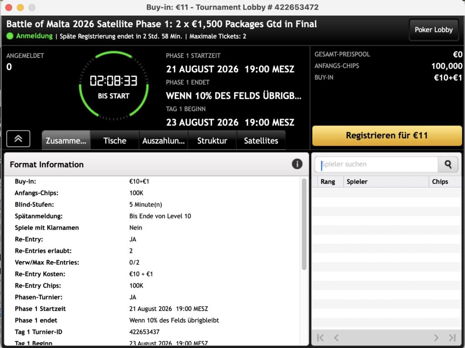Sort player list by Rang column
465x348 pixels.
click(331, 181)
